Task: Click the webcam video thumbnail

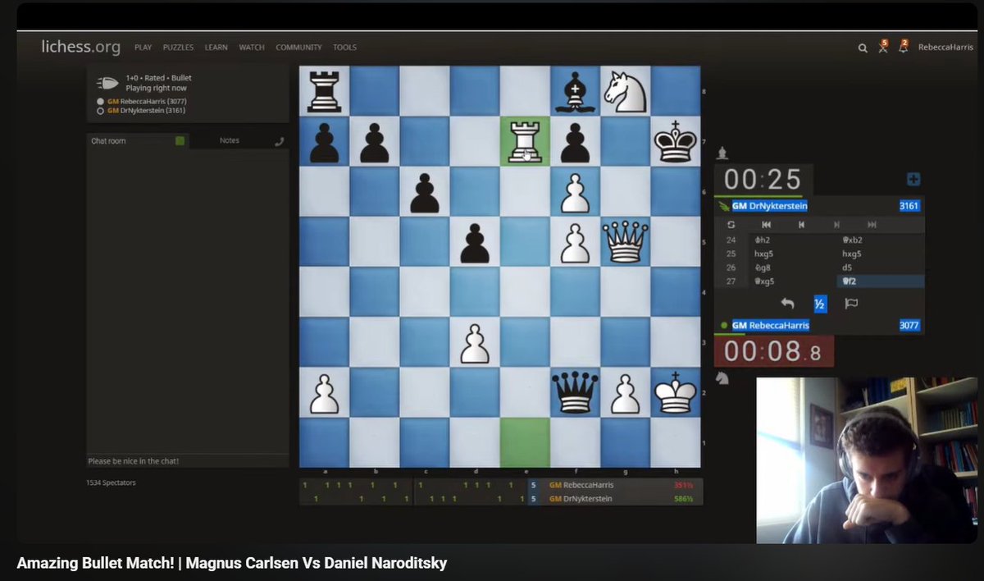Action: (867, 460)
